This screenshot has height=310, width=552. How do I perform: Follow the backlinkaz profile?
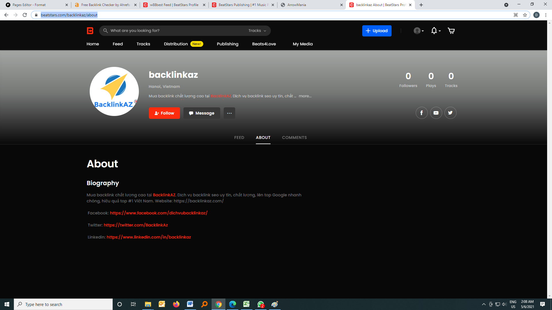pyautogui.click(x=164, y=113)
